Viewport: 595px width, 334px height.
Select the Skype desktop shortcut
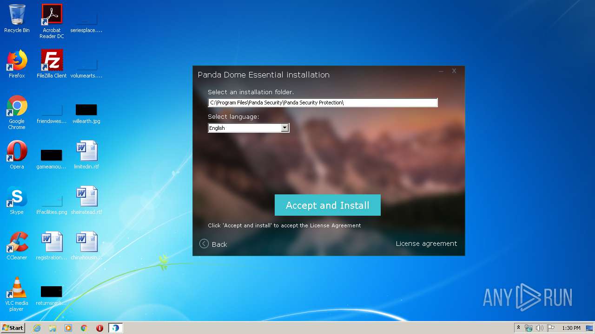coord(17,200)
